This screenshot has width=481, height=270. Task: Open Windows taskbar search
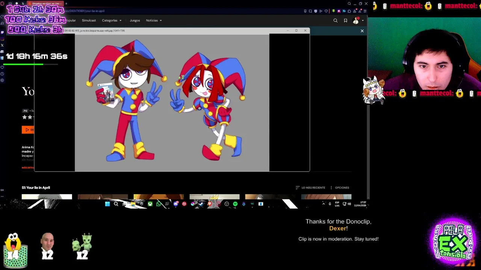pyautogui.click(x=116, y=204)
